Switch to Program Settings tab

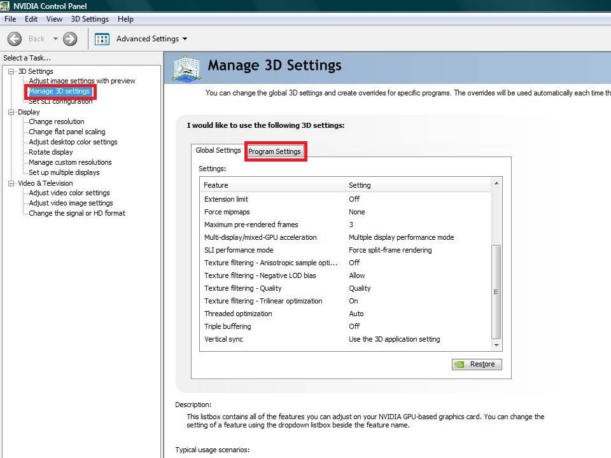coord(274,151)
